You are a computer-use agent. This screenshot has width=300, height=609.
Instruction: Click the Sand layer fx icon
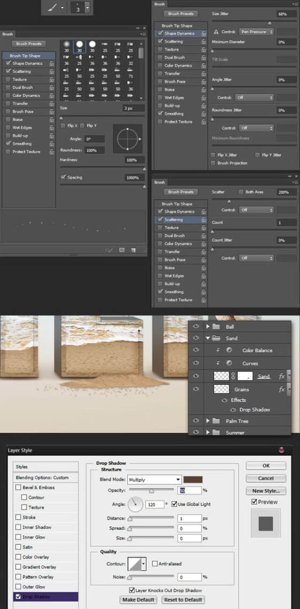pyautogui.click(x=282, y=376)
